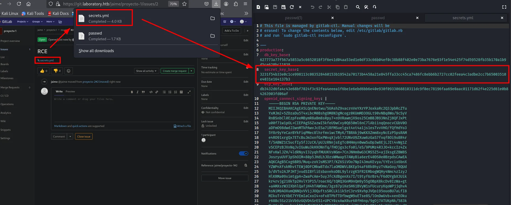Click the new file icon in the text editor
This screenshot has width=511, height=205.
[x=258, y=7]
